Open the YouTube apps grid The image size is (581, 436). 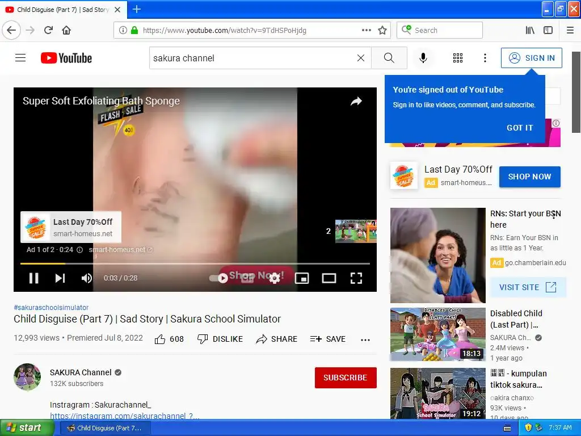click(458, 58)
